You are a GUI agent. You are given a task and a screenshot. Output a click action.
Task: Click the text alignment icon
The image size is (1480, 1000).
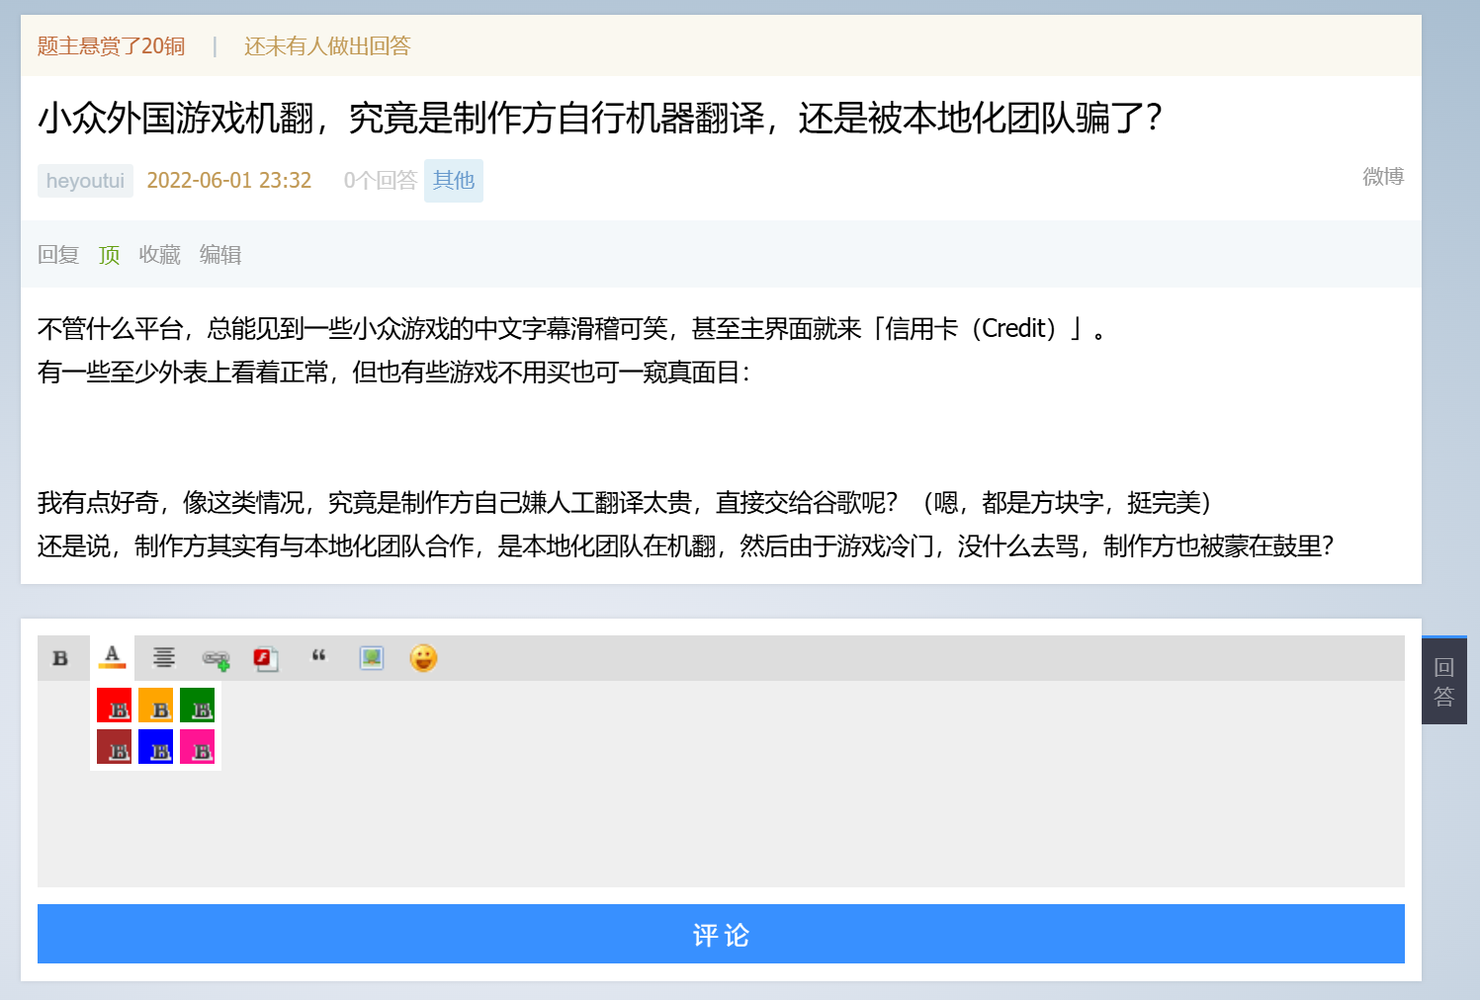(x=164, y=658)
